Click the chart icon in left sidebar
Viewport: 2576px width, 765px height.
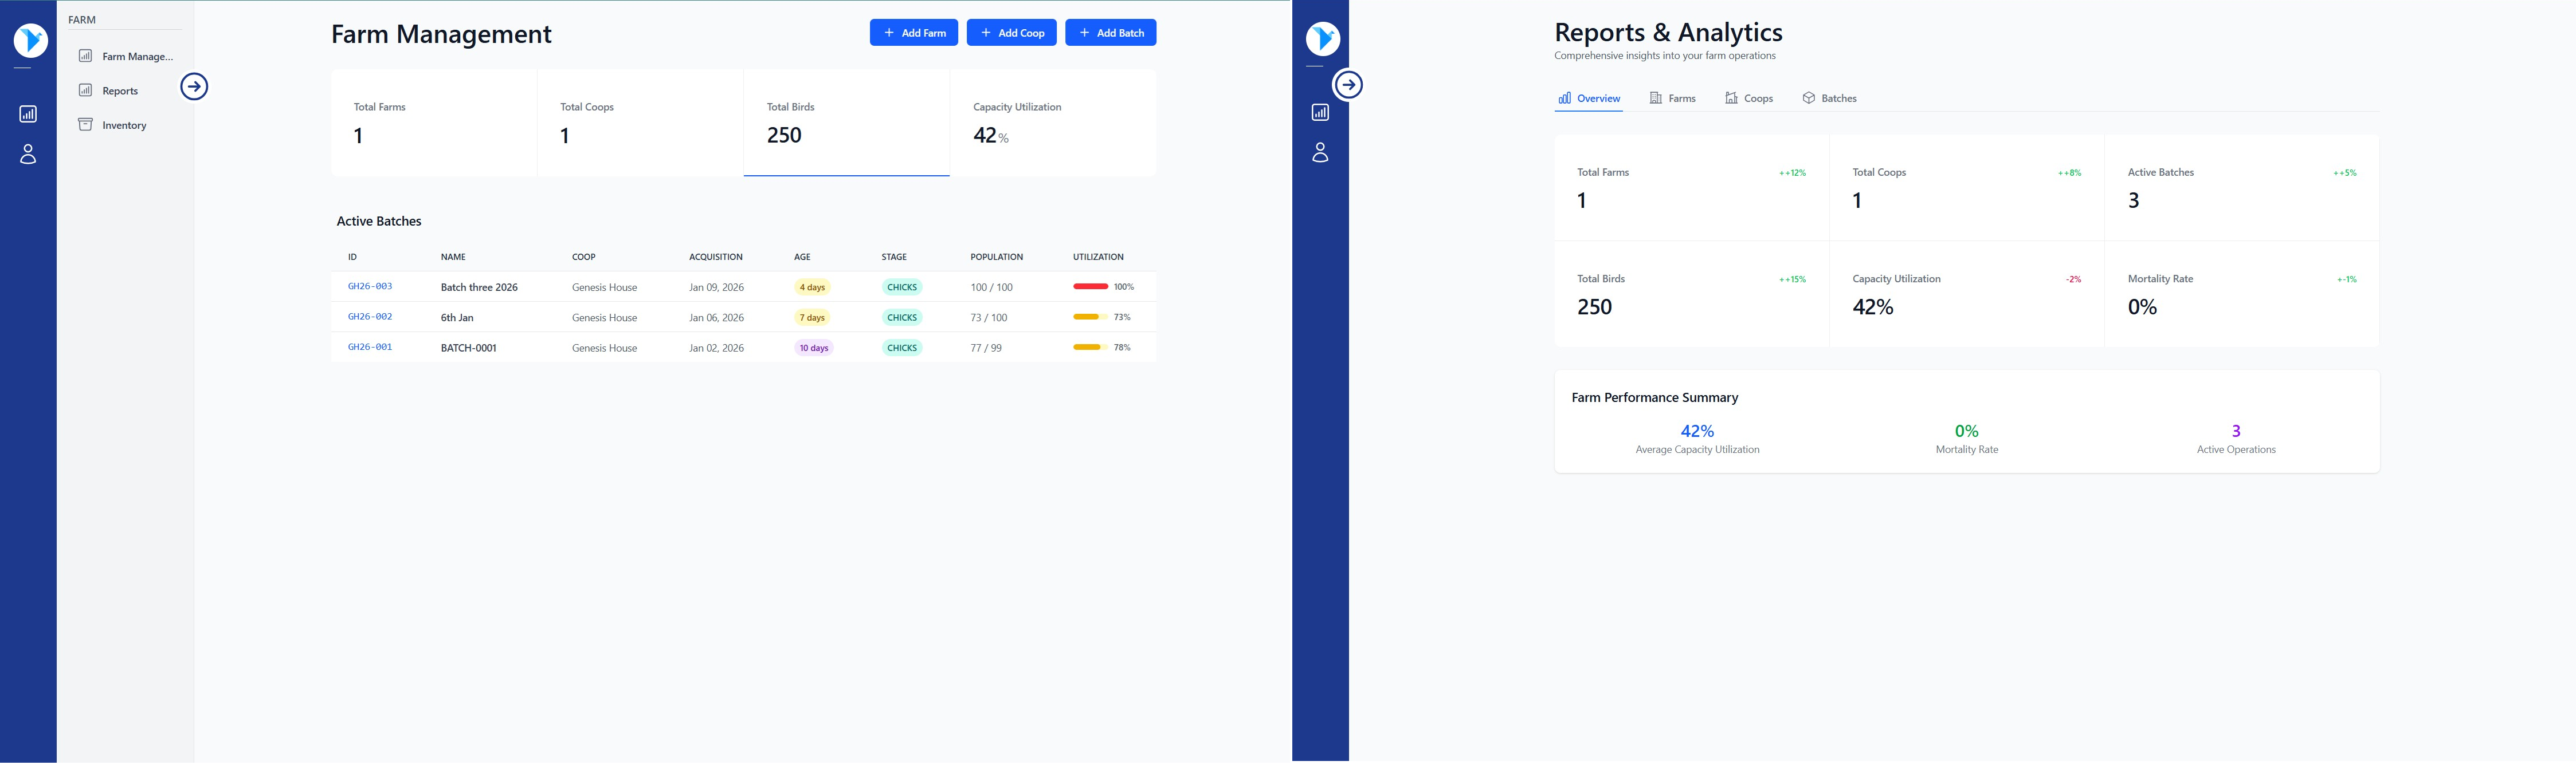(28, 114)
